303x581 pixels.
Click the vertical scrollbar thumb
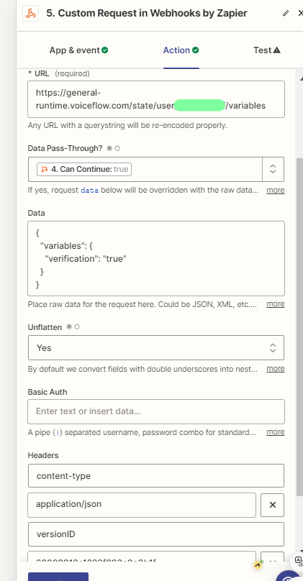tap(299, 326)
